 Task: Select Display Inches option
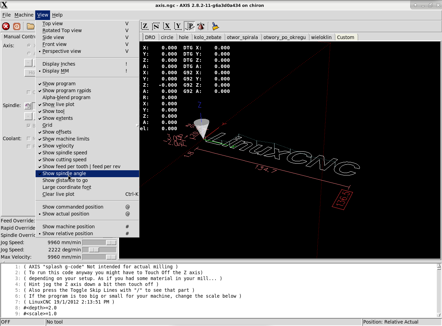click(x=87, y=64)
